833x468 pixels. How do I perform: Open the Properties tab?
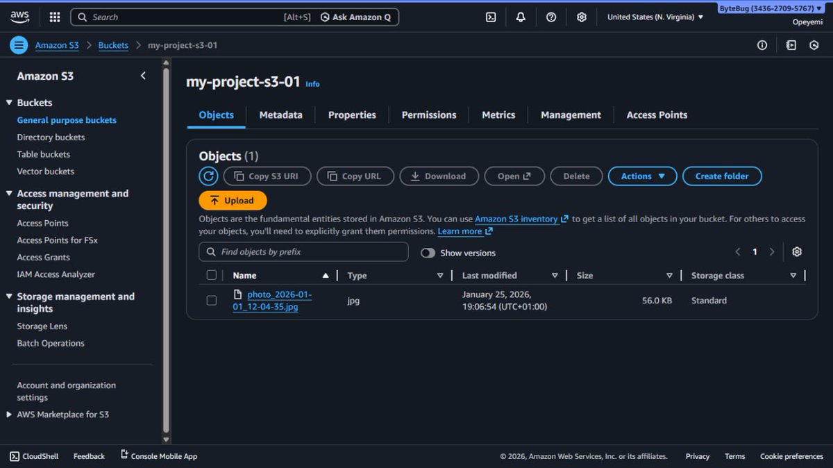point(352,115)
